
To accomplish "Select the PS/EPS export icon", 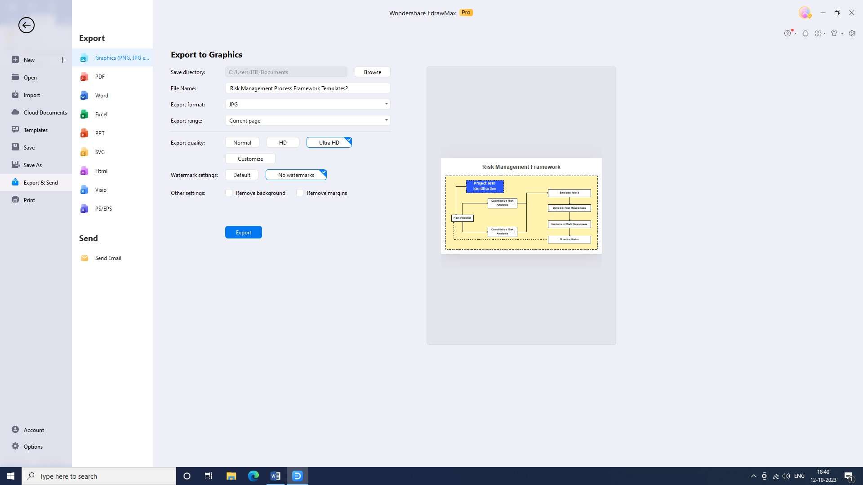I will coord(84,208).
